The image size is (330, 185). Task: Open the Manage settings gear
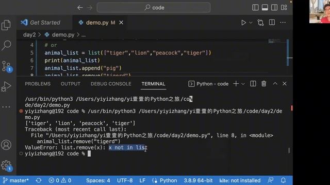coord(6,165)
